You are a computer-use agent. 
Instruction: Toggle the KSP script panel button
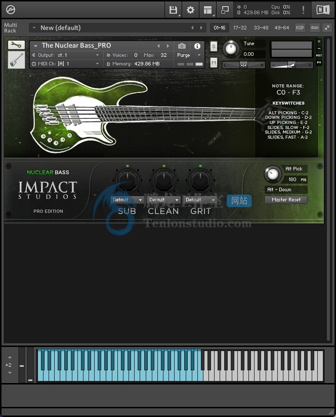pos(300,28)
